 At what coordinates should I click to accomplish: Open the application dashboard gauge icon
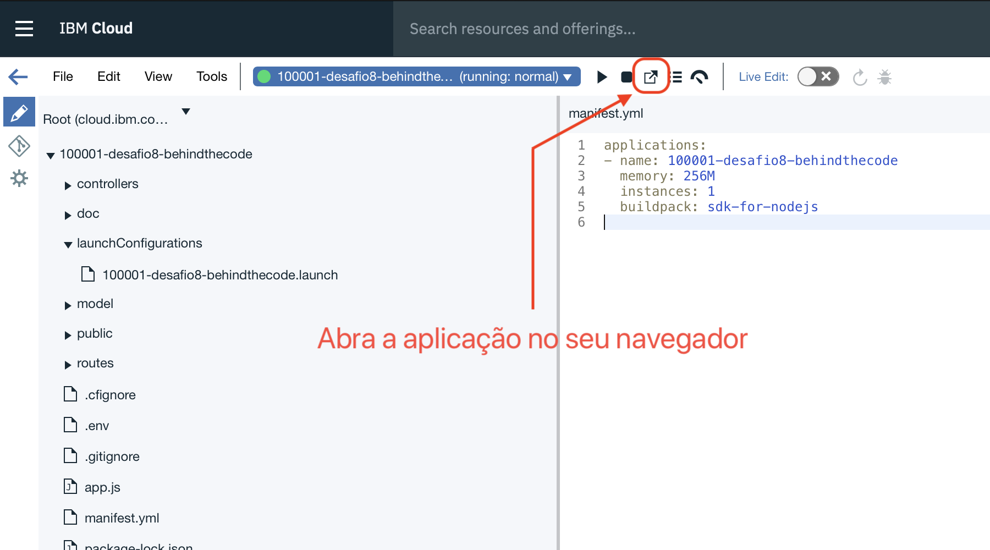[x=699, y=77]
